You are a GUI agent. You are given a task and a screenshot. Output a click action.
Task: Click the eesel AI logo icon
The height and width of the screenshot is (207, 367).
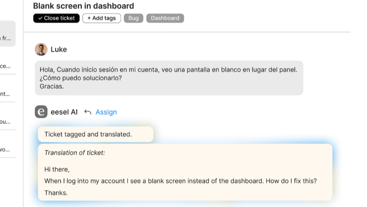(41, 112)
